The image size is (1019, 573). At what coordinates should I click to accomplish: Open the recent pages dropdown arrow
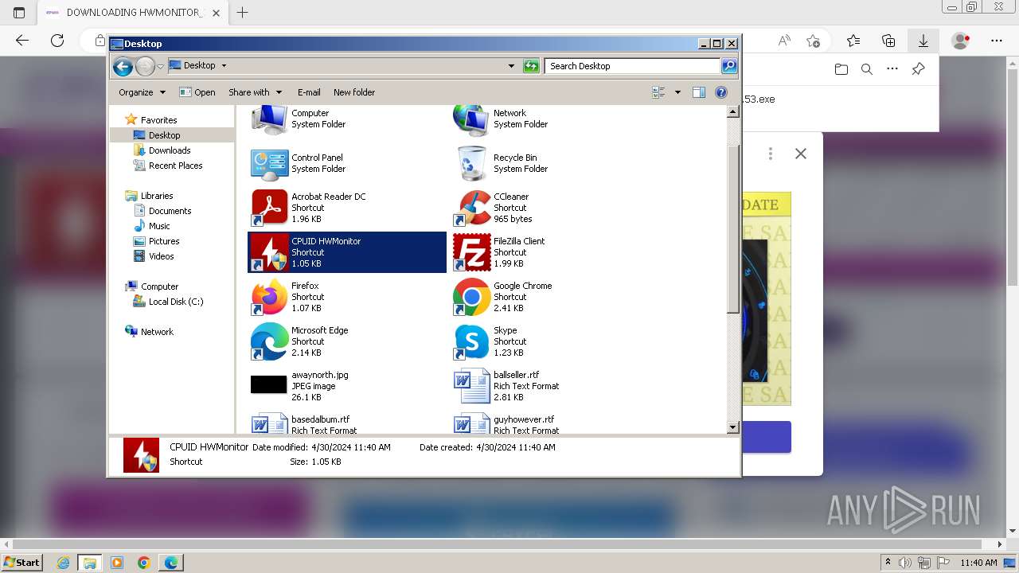tap(160, 66)
